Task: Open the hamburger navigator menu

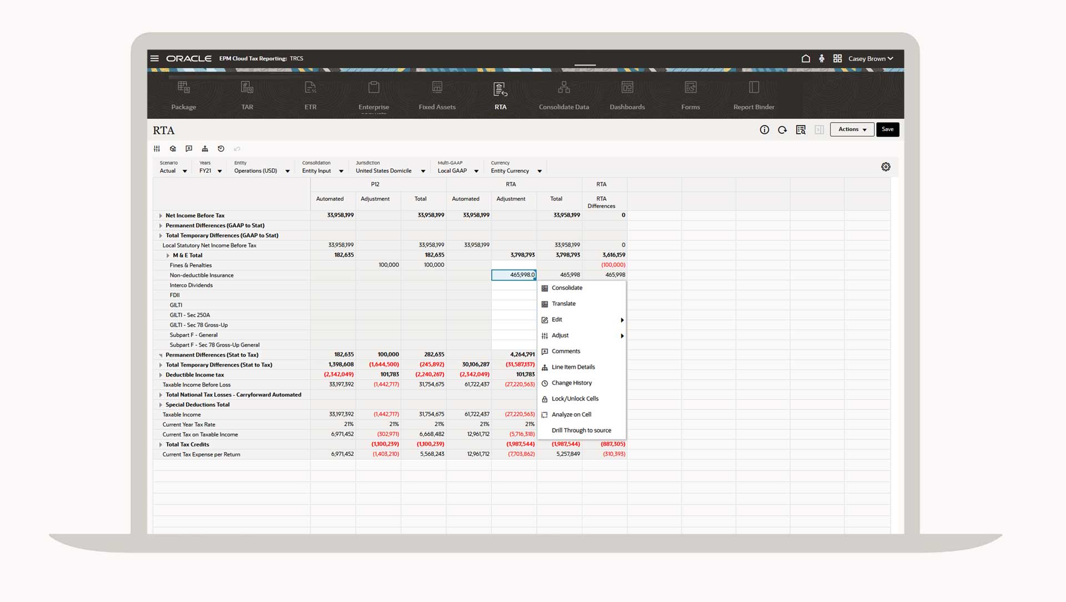Action: 154,58
